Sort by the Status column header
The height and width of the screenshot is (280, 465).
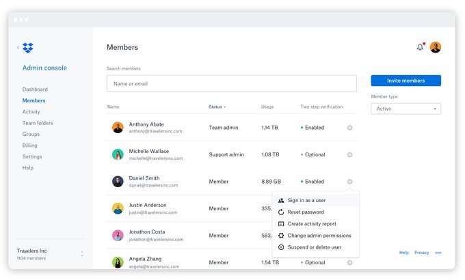pos(216,107)
